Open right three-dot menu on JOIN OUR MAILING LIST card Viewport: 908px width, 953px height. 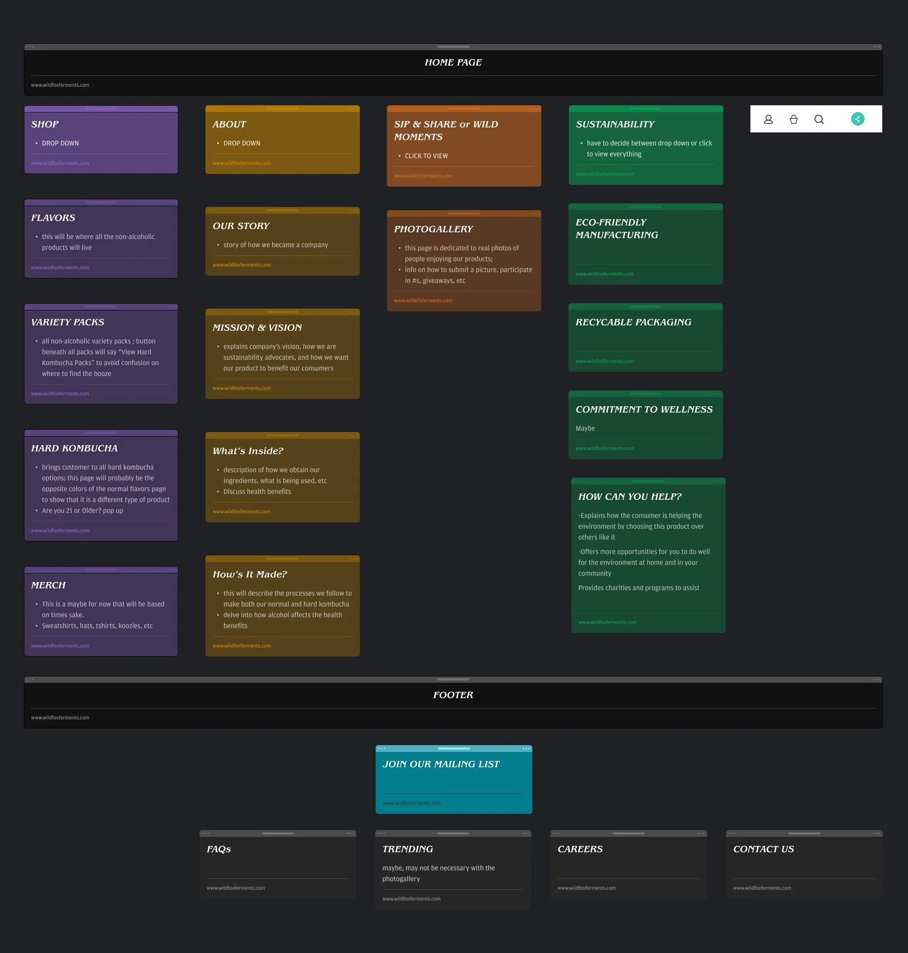tap(526, 749)
